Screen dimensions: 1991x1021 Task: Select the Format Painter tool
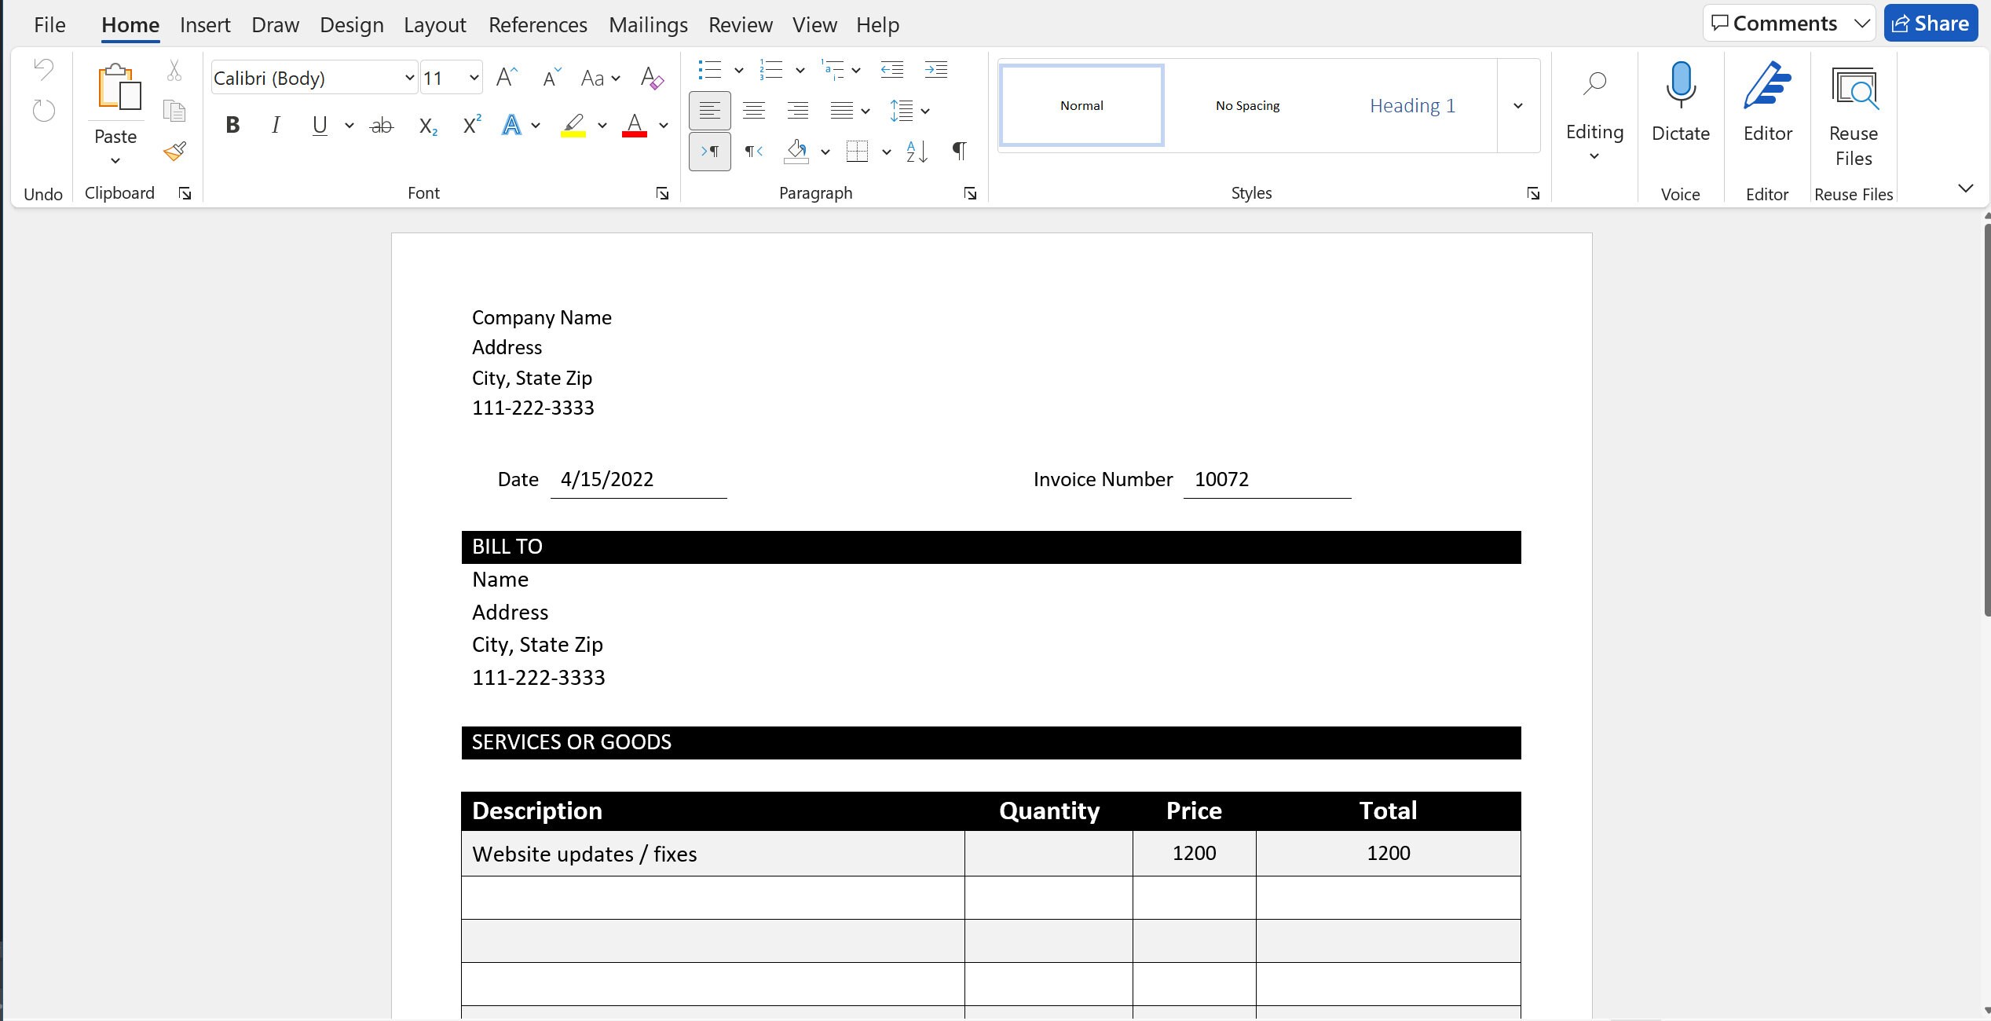click(x=174, y=151)
